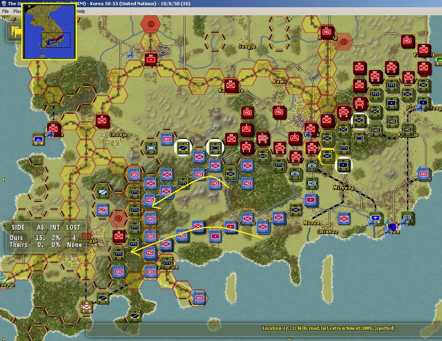The image size is (442, 341).
Task: Select the green infantry unit 7 6
Action: click(x=408, y=94)
